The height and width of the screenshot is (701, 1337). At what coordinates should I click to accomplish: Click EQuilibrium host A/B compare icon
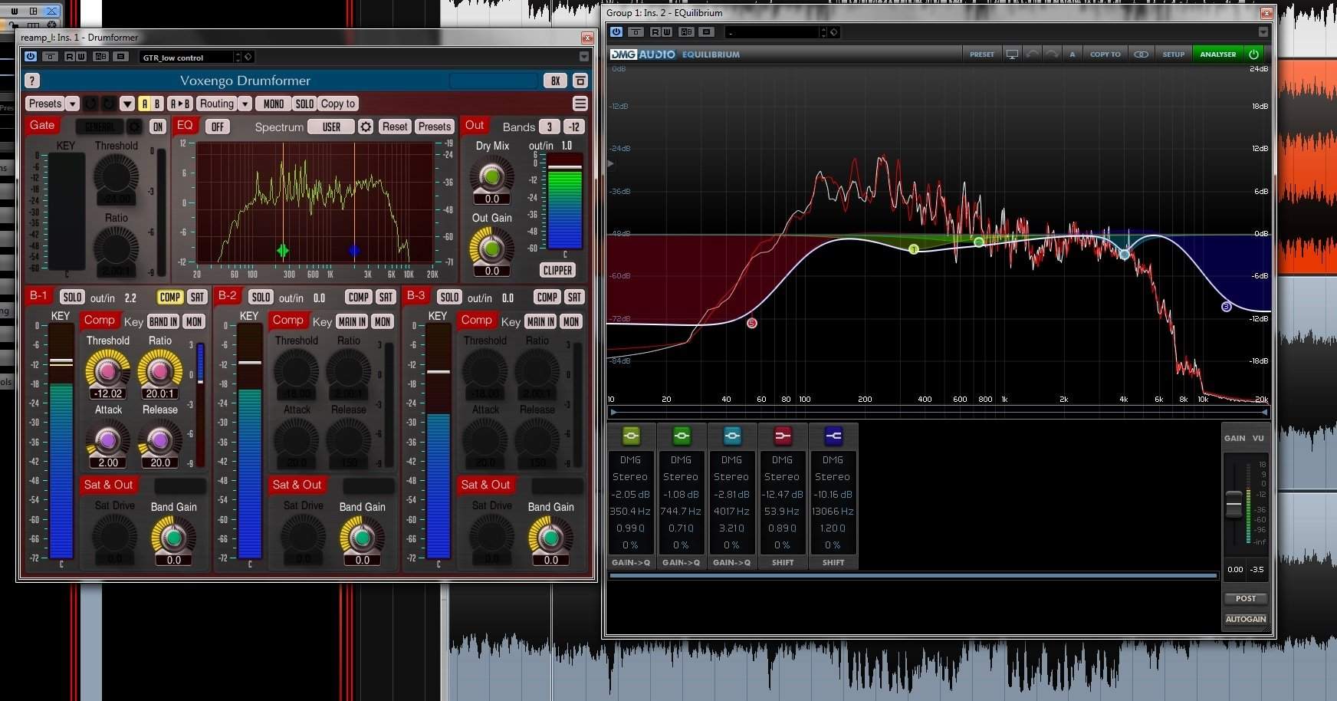pyautogui.click(x=686, y=32)
